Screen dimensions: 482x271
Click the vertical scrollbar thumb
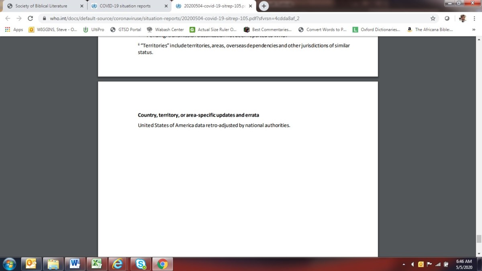point(478,239)
